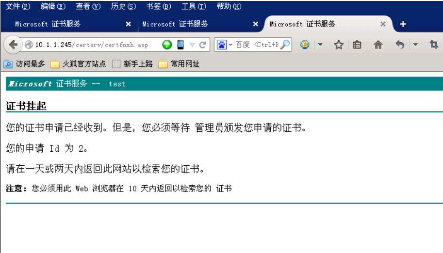This screenshot has width=443, height=253.
Task: Go to home page via house icon
Action: click(378, 45)
